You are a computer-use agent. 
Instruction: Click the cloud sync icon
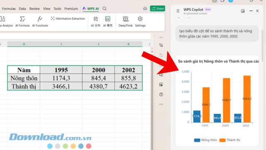pos(145,8)
